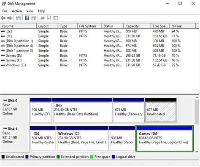The image size is (200, 167).
Task: Sort by the Volume column header
Action: [x=18, y=26]
